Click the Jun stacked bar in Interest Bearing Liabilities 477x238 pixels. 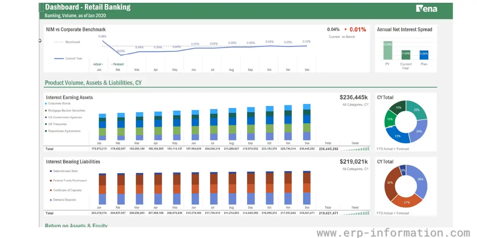[195, 188]
